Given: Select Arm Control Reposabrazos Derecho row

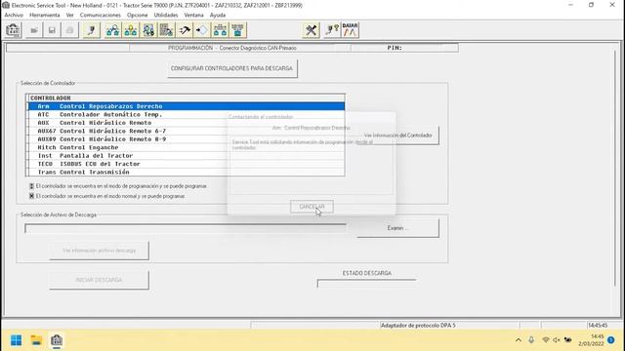Looking at the screenshot, I should pyautogui.click(x=187, y=106).
